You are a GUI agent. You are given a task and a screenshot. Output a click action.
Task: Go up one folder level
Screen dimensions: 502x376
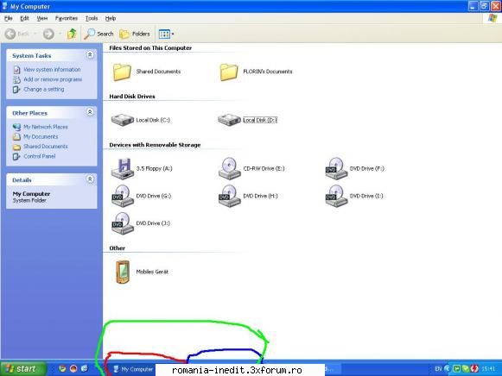click(72, 34)
